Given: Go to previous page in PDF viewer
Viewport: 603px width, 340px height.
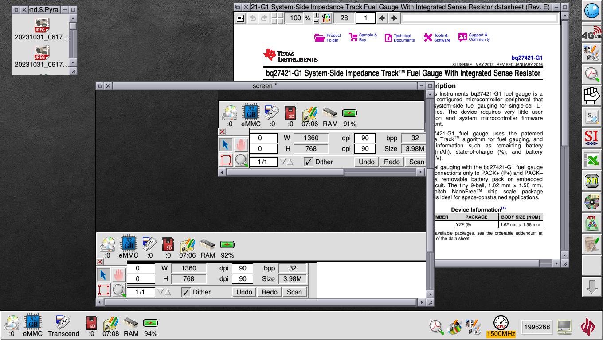Looking at the screenshot, I should (381, 18).
